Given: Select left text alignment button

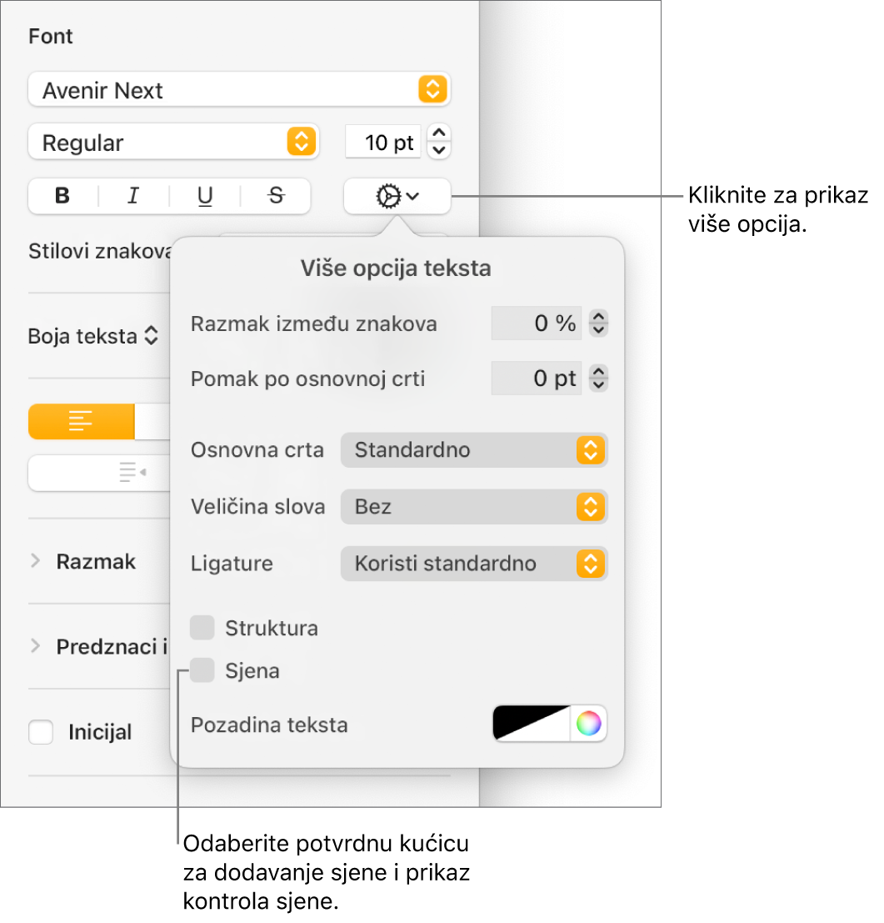Looking at the screenshot, I should coord(81,421).
